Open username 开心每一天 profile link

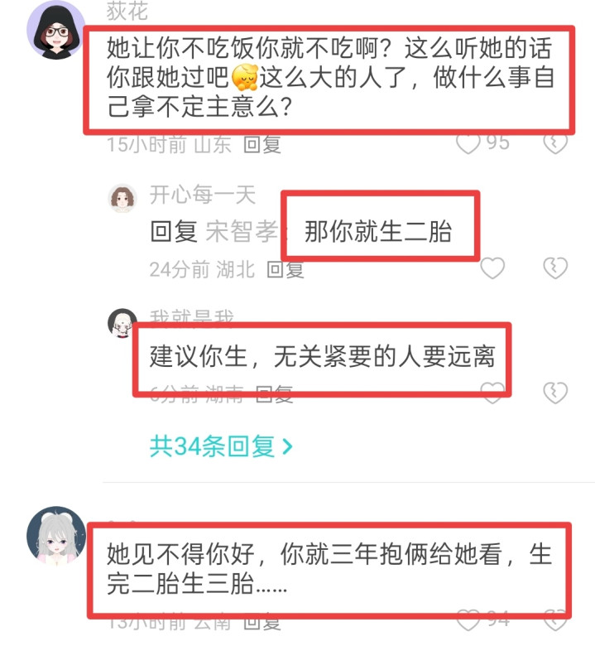[x=203, y=195]
